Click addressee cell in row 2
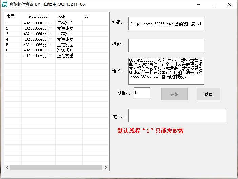The image size is (238, 179). tap(38, 29)
